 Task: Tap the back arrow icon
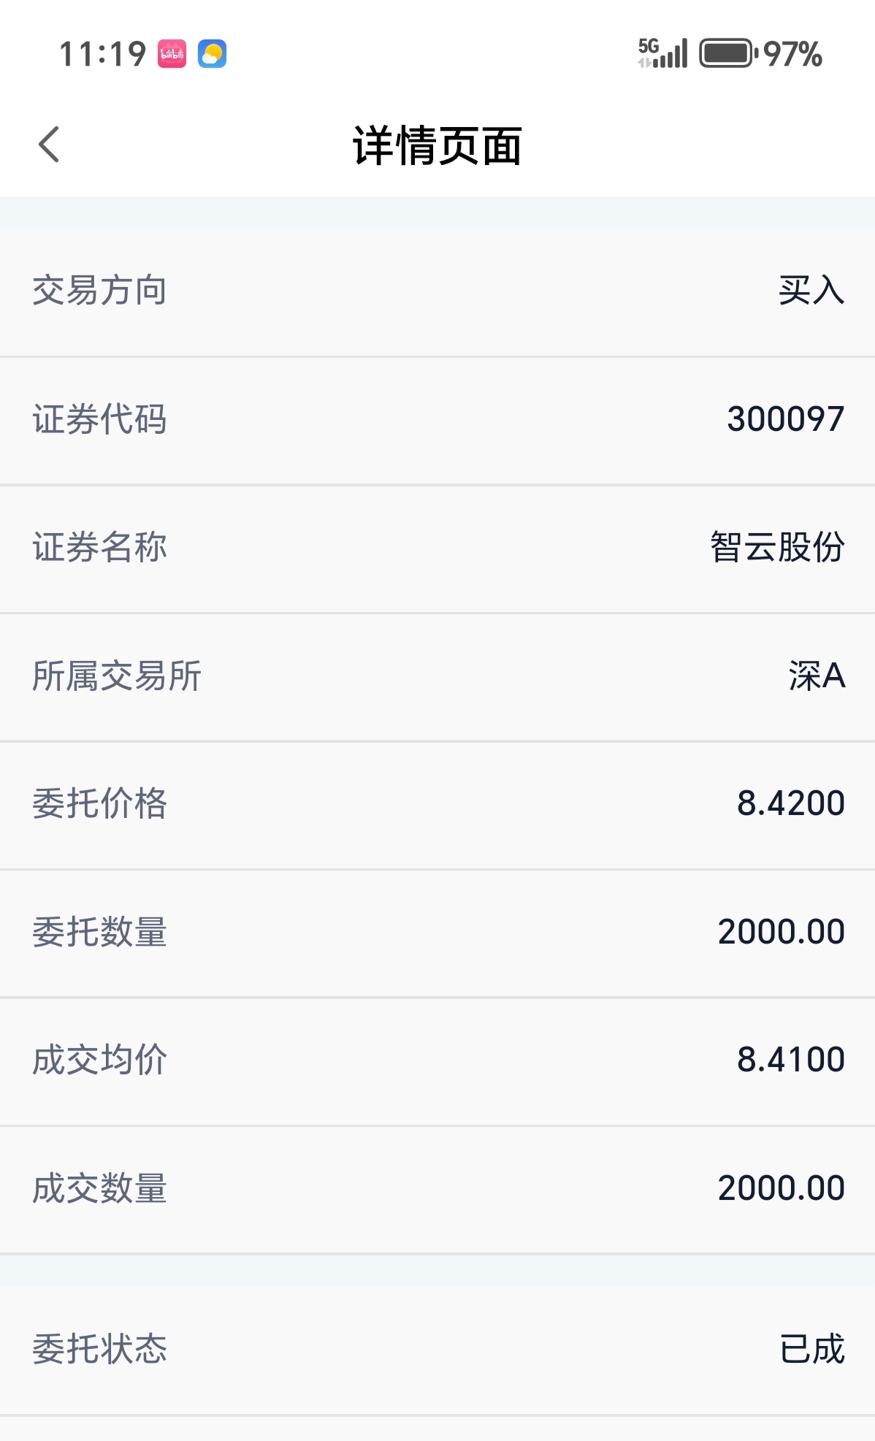[x=49, y=144]
